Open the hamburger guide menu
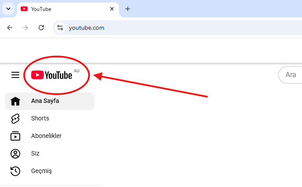The image size is (302, 187). [x=15, y=75]
